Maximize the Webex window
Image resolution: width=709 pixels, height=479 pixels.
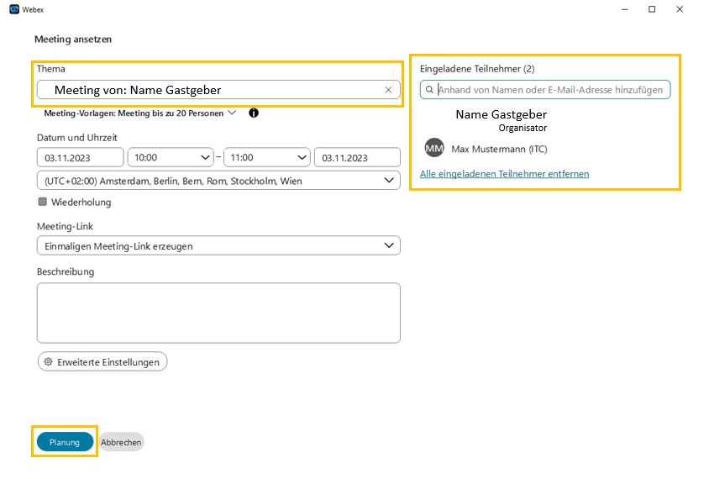(x=652, y=9)
